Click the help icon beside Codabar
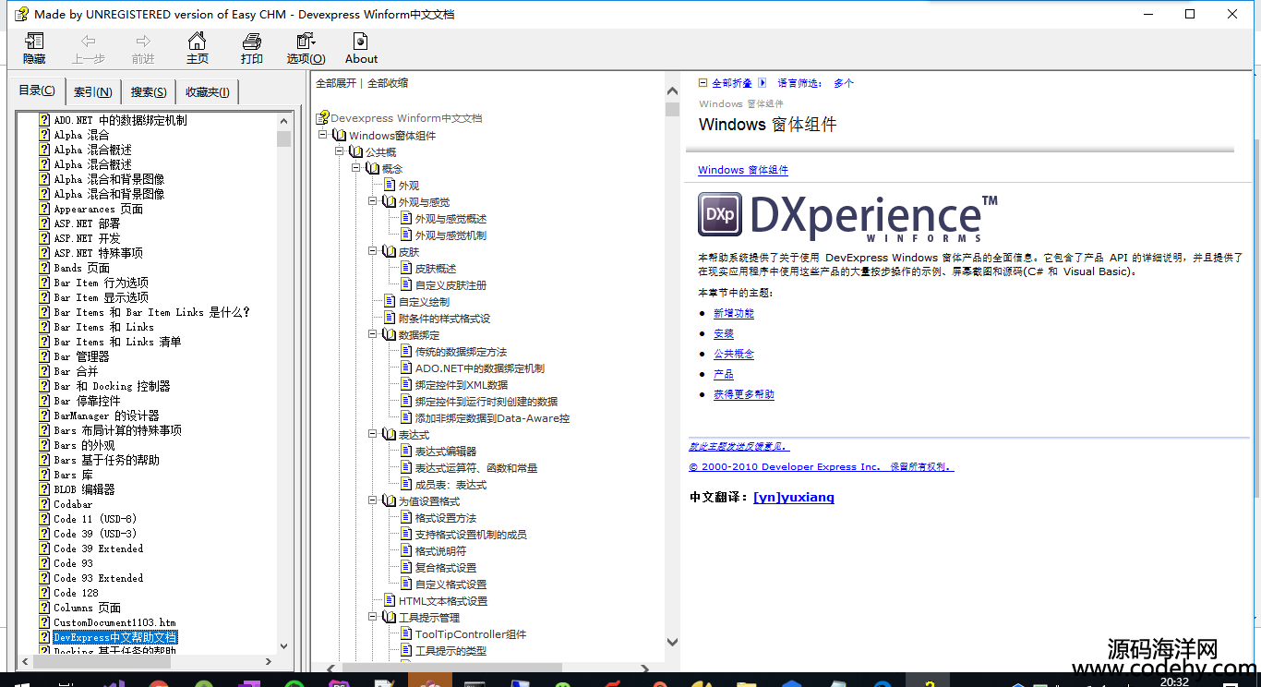The height and width of the screenshot is (687, 1261). coord(44,504)
